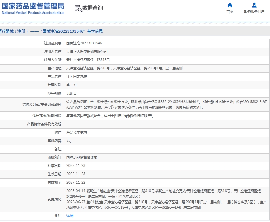Click the 政务服务门户 text link
This screenshot has height=222, width=270.
click(x=254, y=12)
